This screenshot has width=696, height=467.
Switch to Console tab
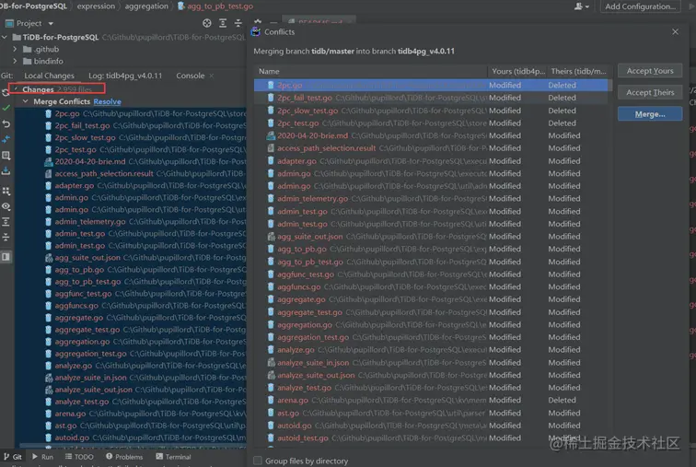point(191,76)
